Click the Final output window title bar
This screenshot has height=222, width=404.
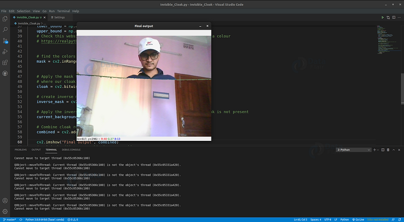click(x=144, y=26)
